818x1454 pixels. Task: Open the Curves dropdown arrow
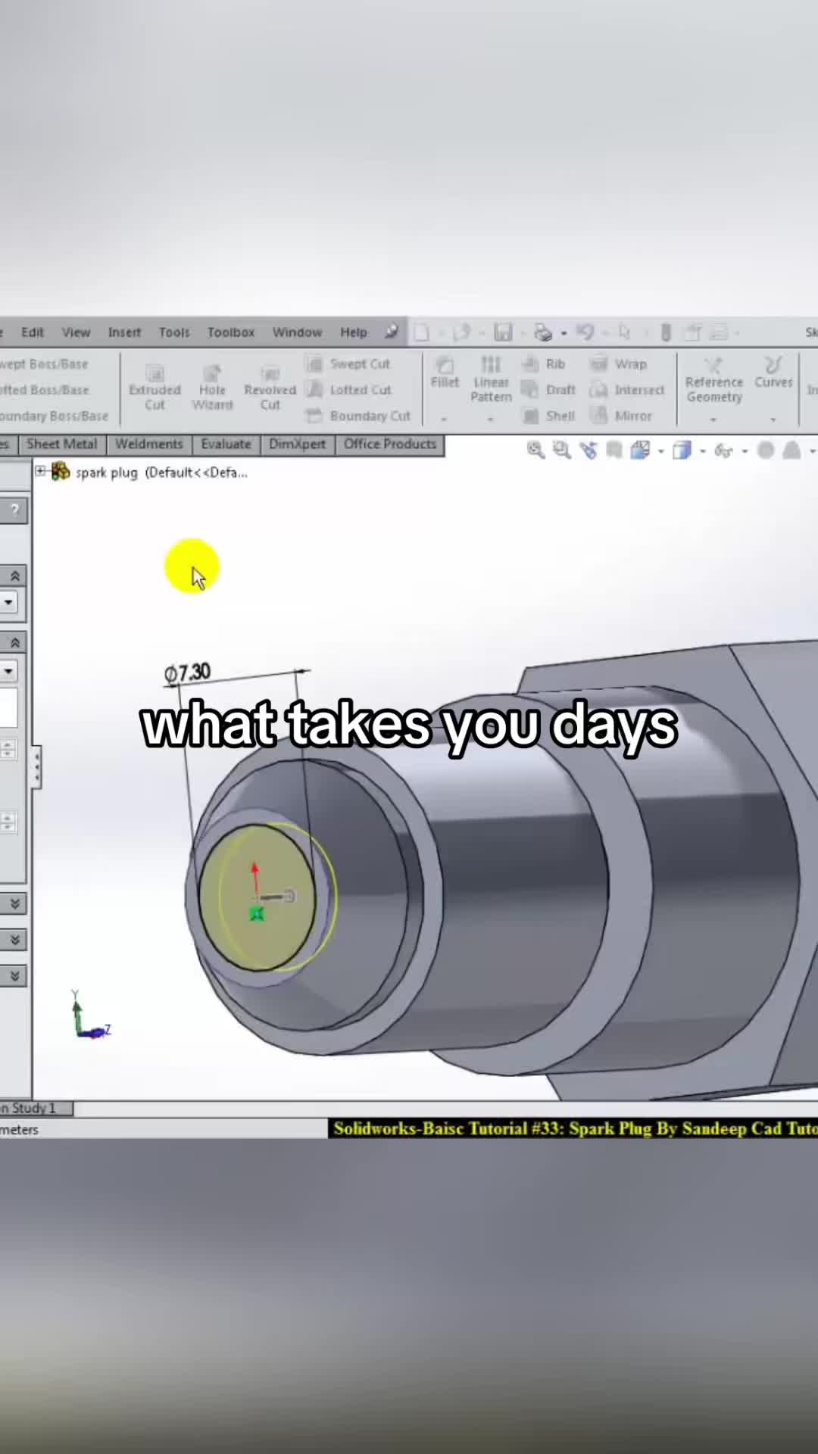(773, 419)
